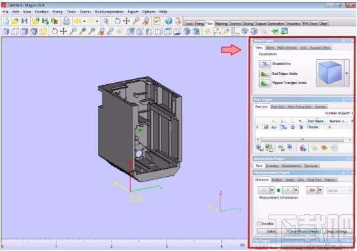Toggle the Chassis part visibility checkbox
The width and height of the screenshot is (357, 251).
pos(266,127)
